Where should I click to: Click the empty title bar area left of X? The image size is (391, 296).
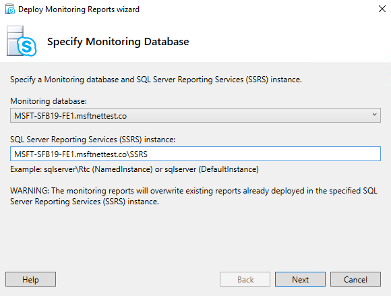pyautogui.click(x=257, y=9)
